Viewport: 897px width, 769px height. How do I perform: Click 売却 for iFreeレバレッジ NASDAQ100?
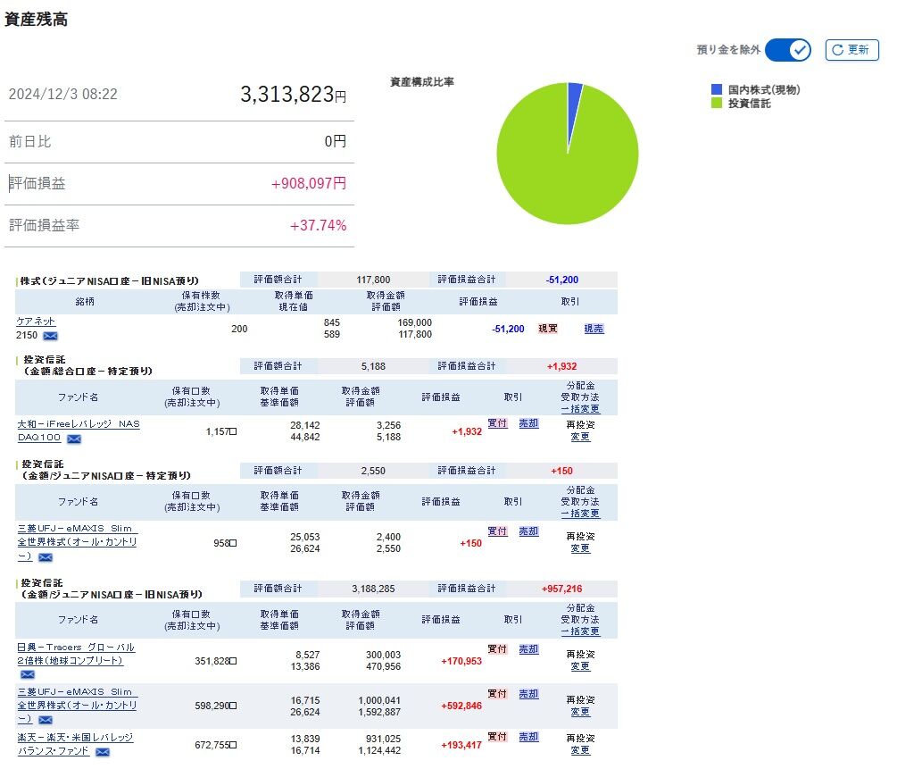tap(528, 423)
